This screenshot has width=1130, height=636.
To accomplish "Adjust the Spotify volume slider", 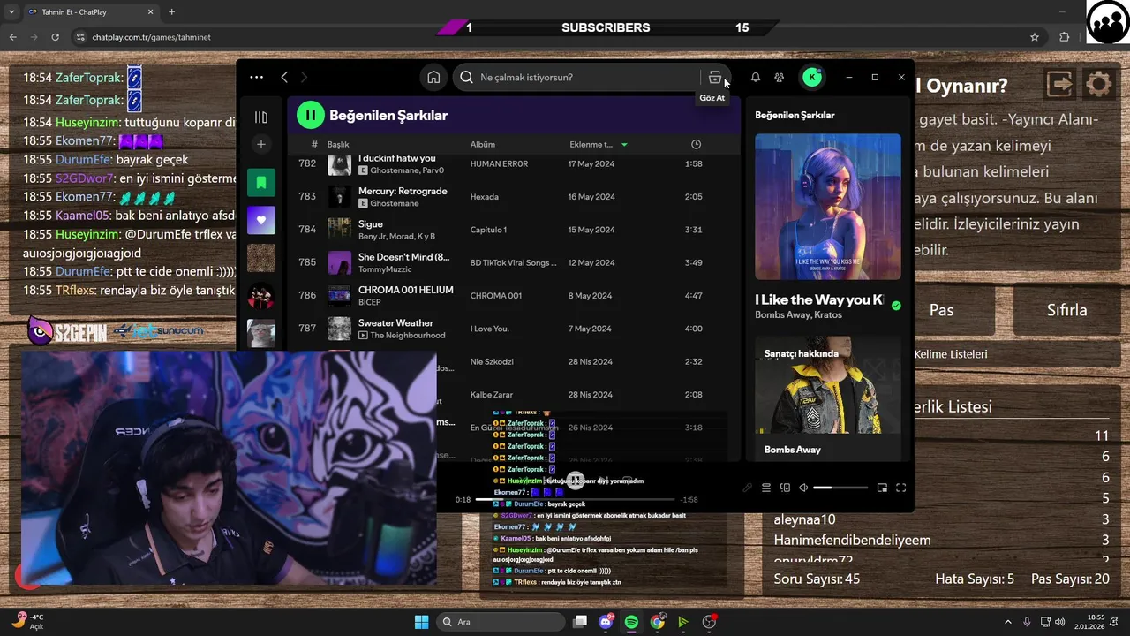I will coord(840,488).
